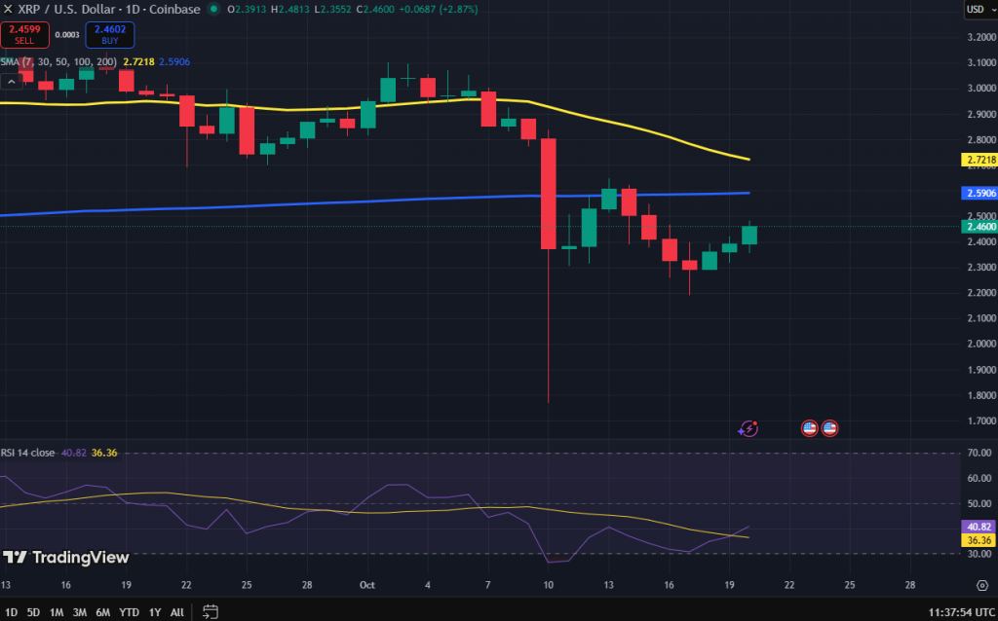998x621 pixels.
Task: Choose the All time range
Action: (x=176, y=612)
